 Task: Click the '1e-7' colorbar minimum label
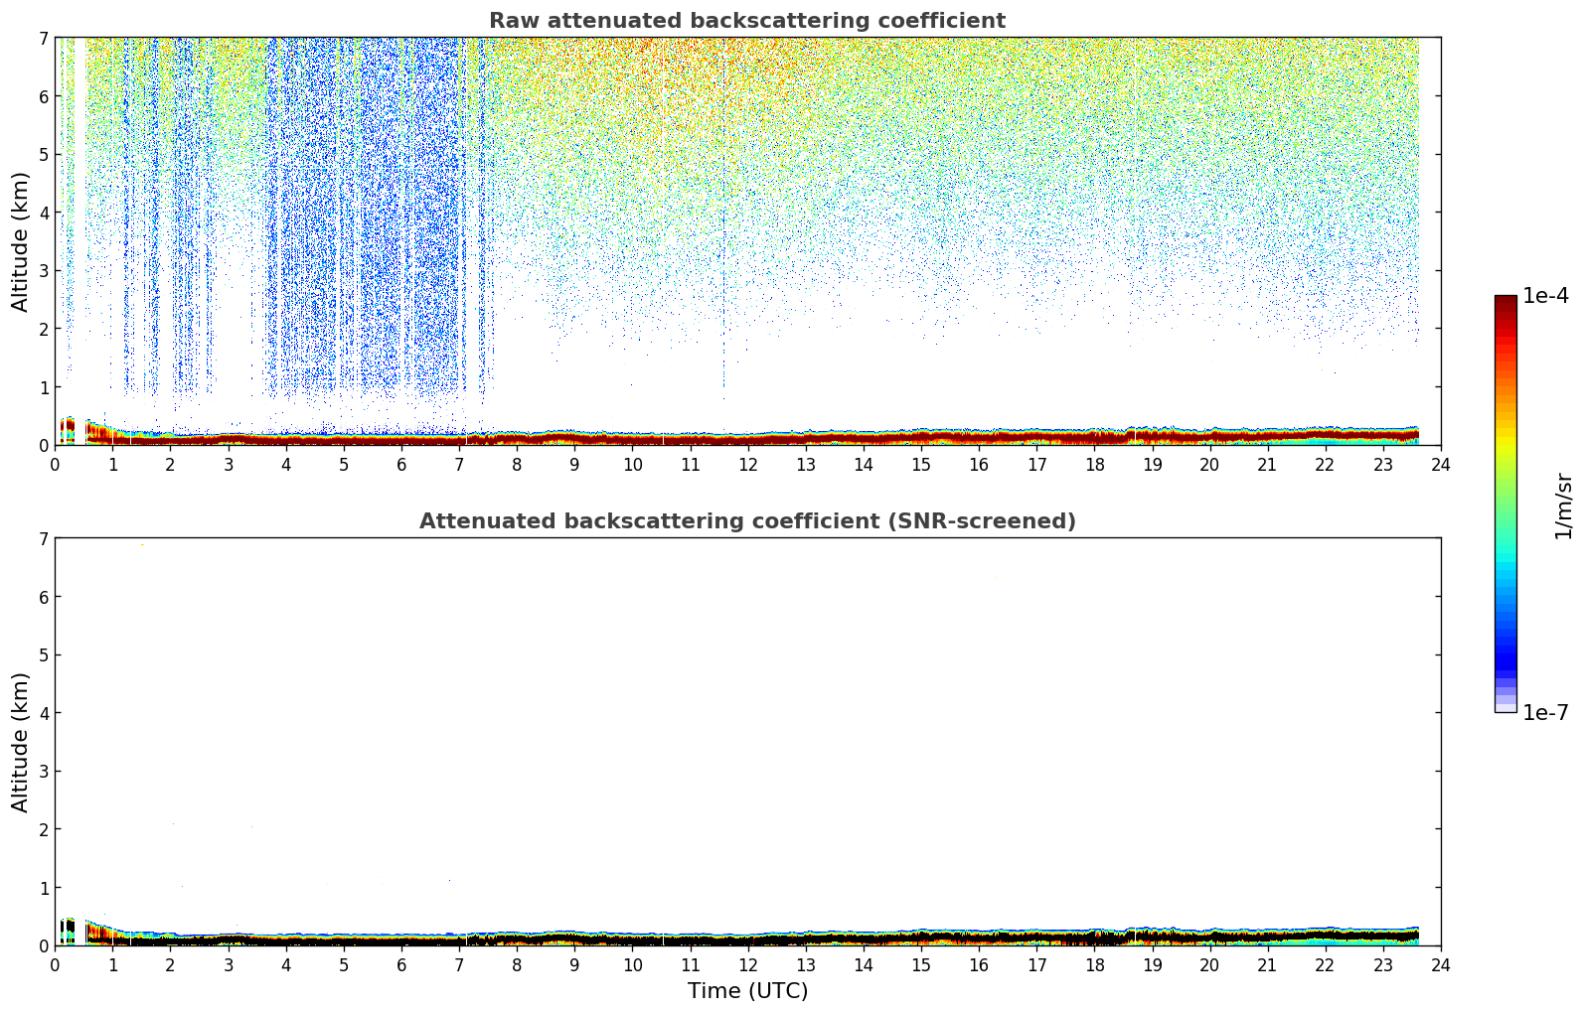click(1545, 713)
